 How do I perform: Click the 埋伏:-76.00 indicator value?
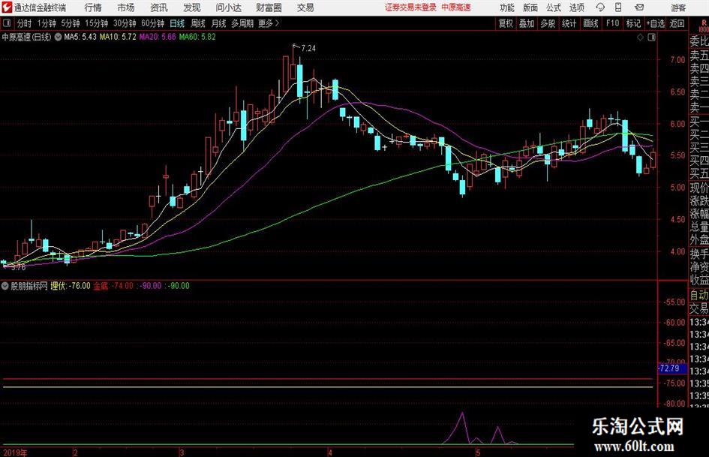(x=70, y=285)
